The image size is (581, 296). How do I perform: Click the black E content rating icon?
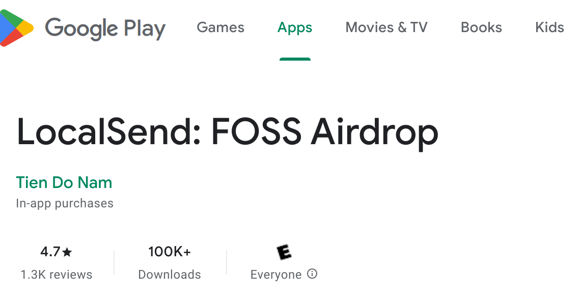[x=284, y=252]
